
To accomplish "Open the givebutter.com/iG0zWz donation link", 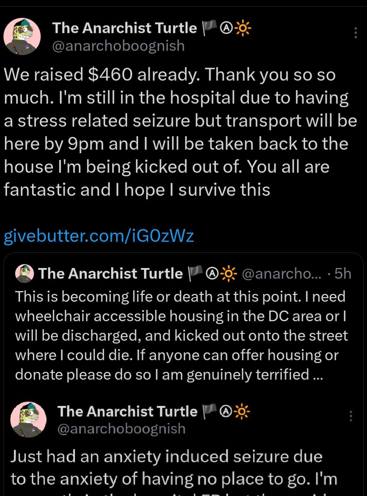I will click(x=99, y=236).
